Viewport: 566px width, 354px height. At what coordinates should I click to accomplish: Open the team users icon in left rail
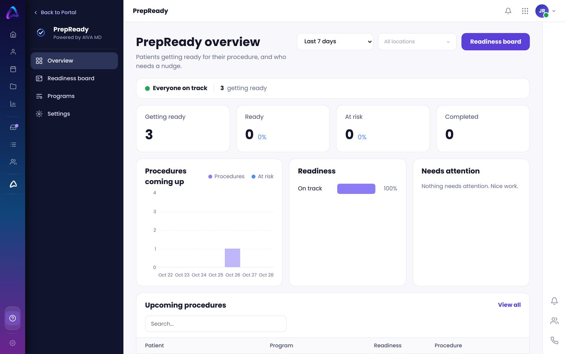pyautogui.click(x=13, y=162)
